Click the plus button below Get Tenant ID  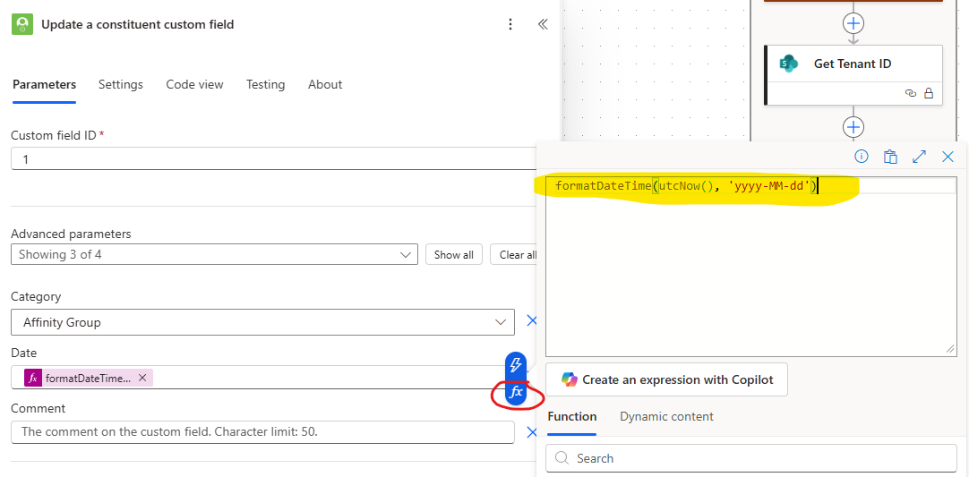(853, 127)
